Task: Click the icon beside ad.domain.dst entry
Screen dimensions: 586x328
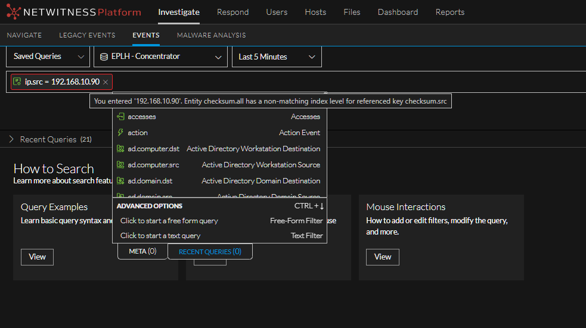Action: [x=120, y=181]
